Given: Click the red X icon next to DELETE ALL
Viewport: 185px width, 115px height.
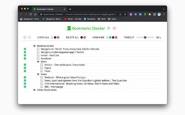Looking at the screenshot, I should pos(84,37).
